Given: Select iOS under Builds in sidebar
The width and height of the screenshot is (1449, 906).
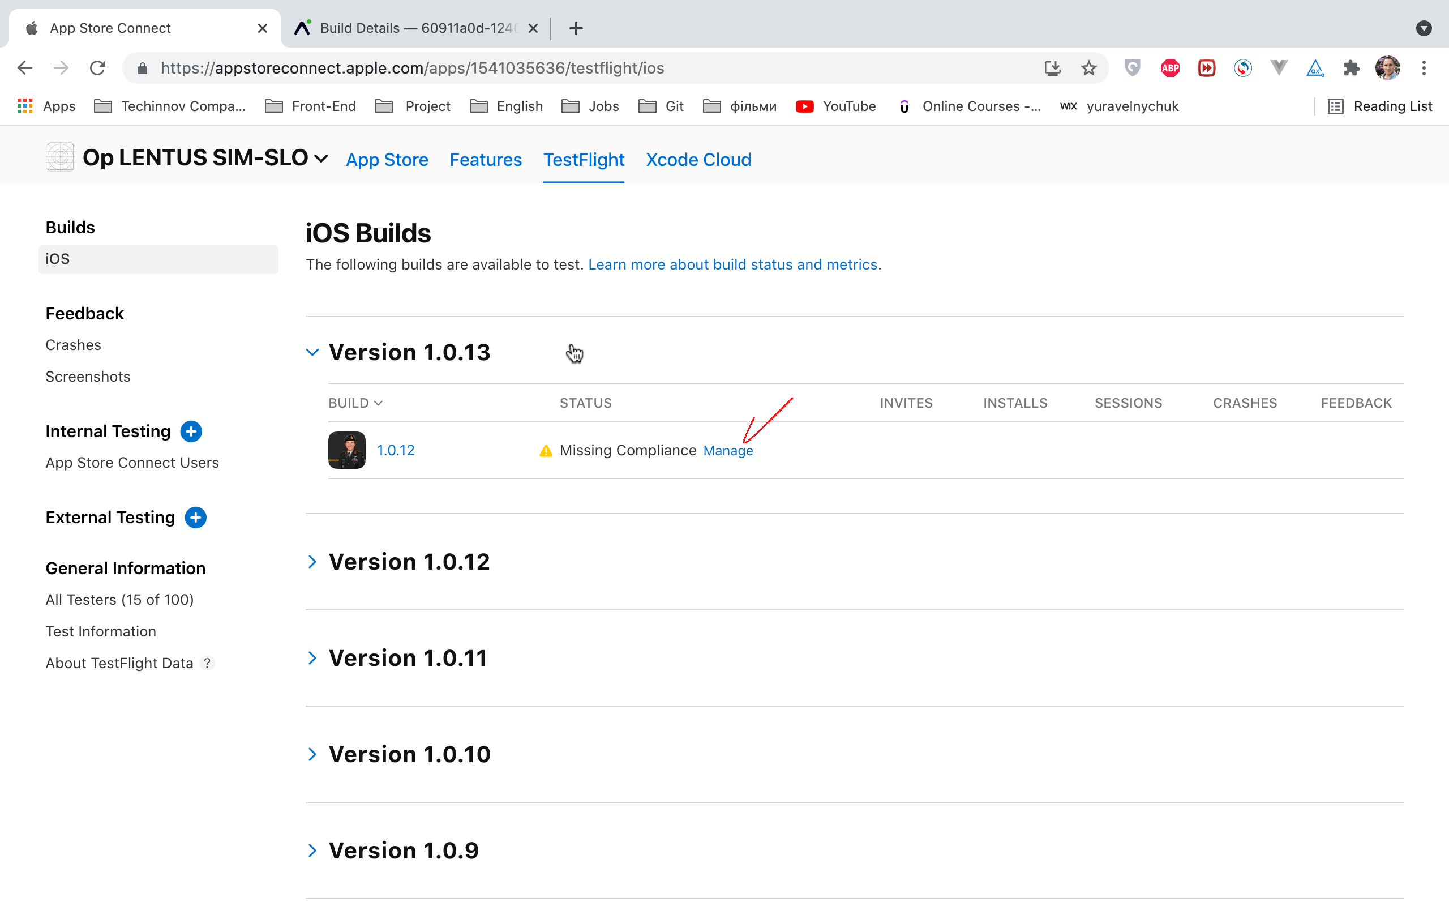Looking at the screenshot, I should pos(158,259).
